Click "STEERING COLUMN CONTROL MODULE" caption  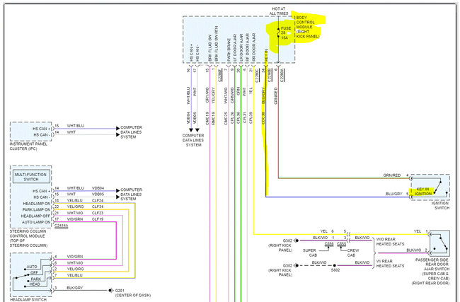28,238
